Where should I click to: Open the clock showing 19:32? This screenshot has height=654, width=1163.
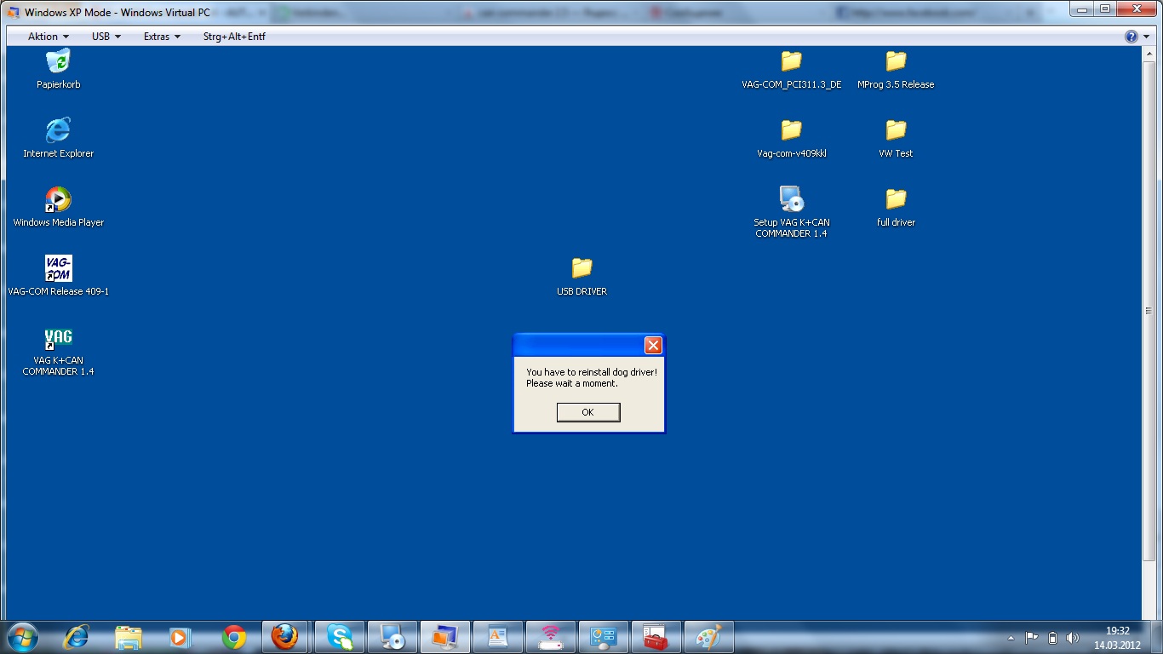[1117, 638]
